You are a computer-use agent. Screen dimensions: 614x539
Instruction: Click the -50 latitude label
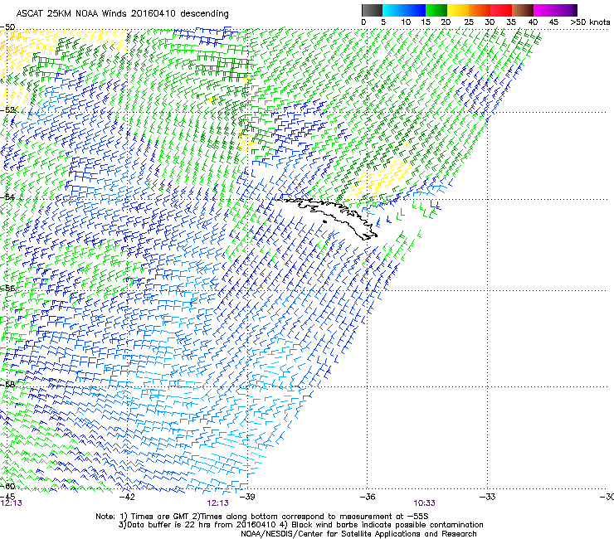pyautogui.click(x=7, y=27)
